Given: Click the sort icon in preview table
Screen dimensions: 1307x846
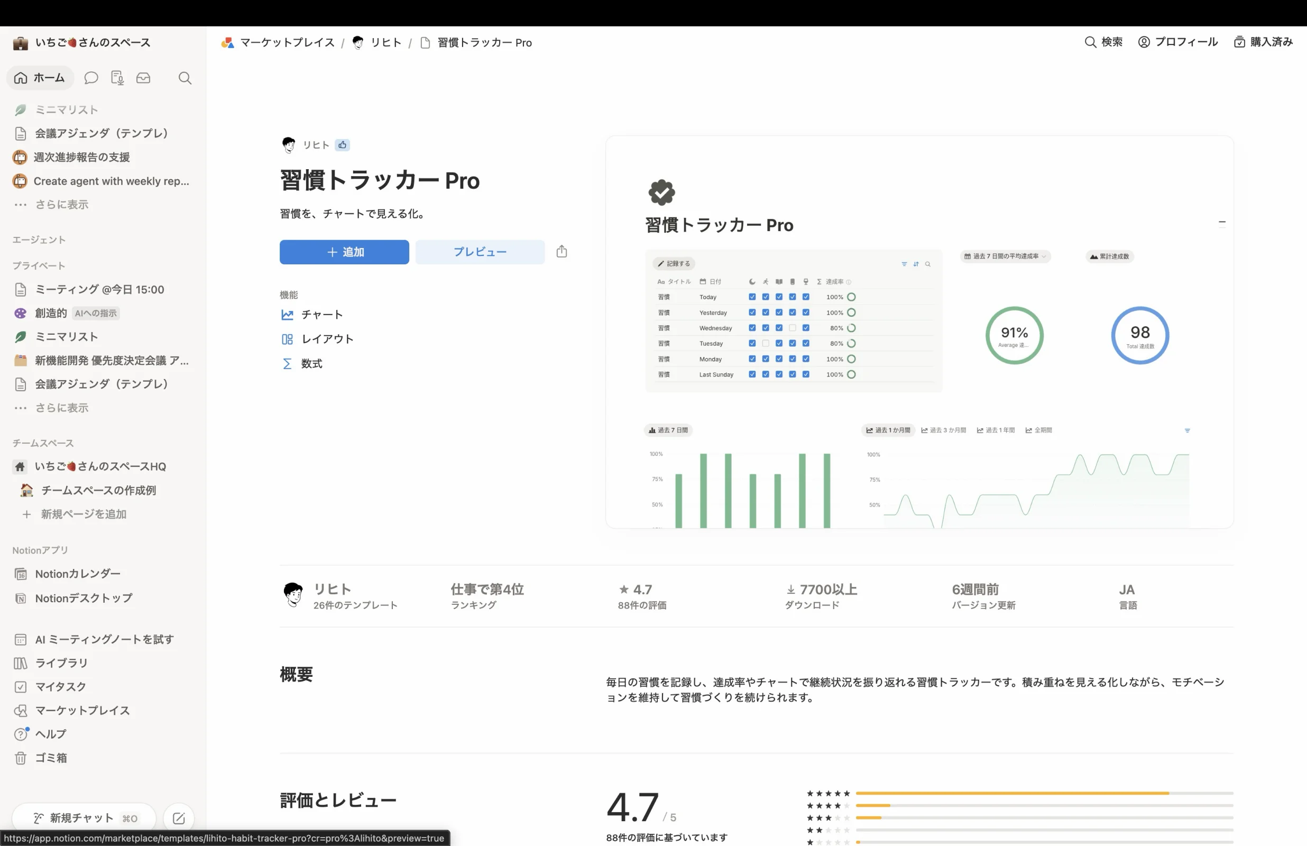Looking at the screenshot, I should (916, 264).
